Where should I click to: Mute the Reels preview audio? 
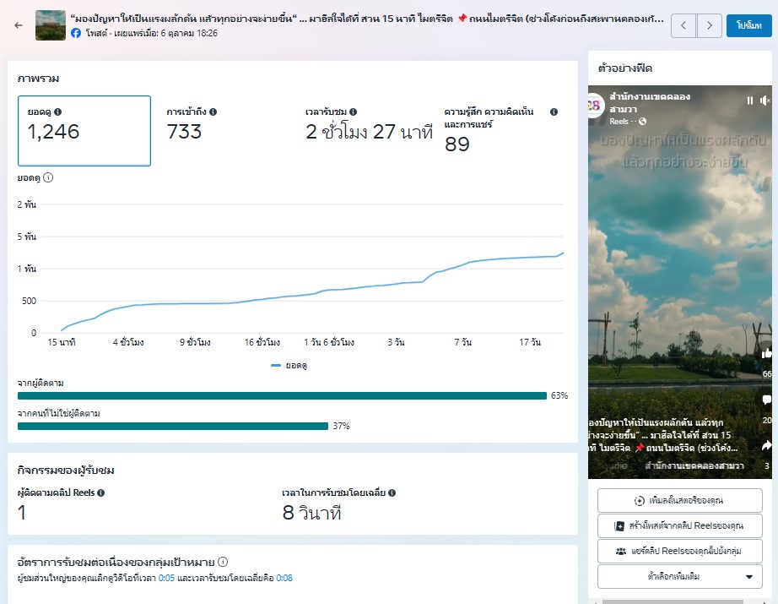764,101
